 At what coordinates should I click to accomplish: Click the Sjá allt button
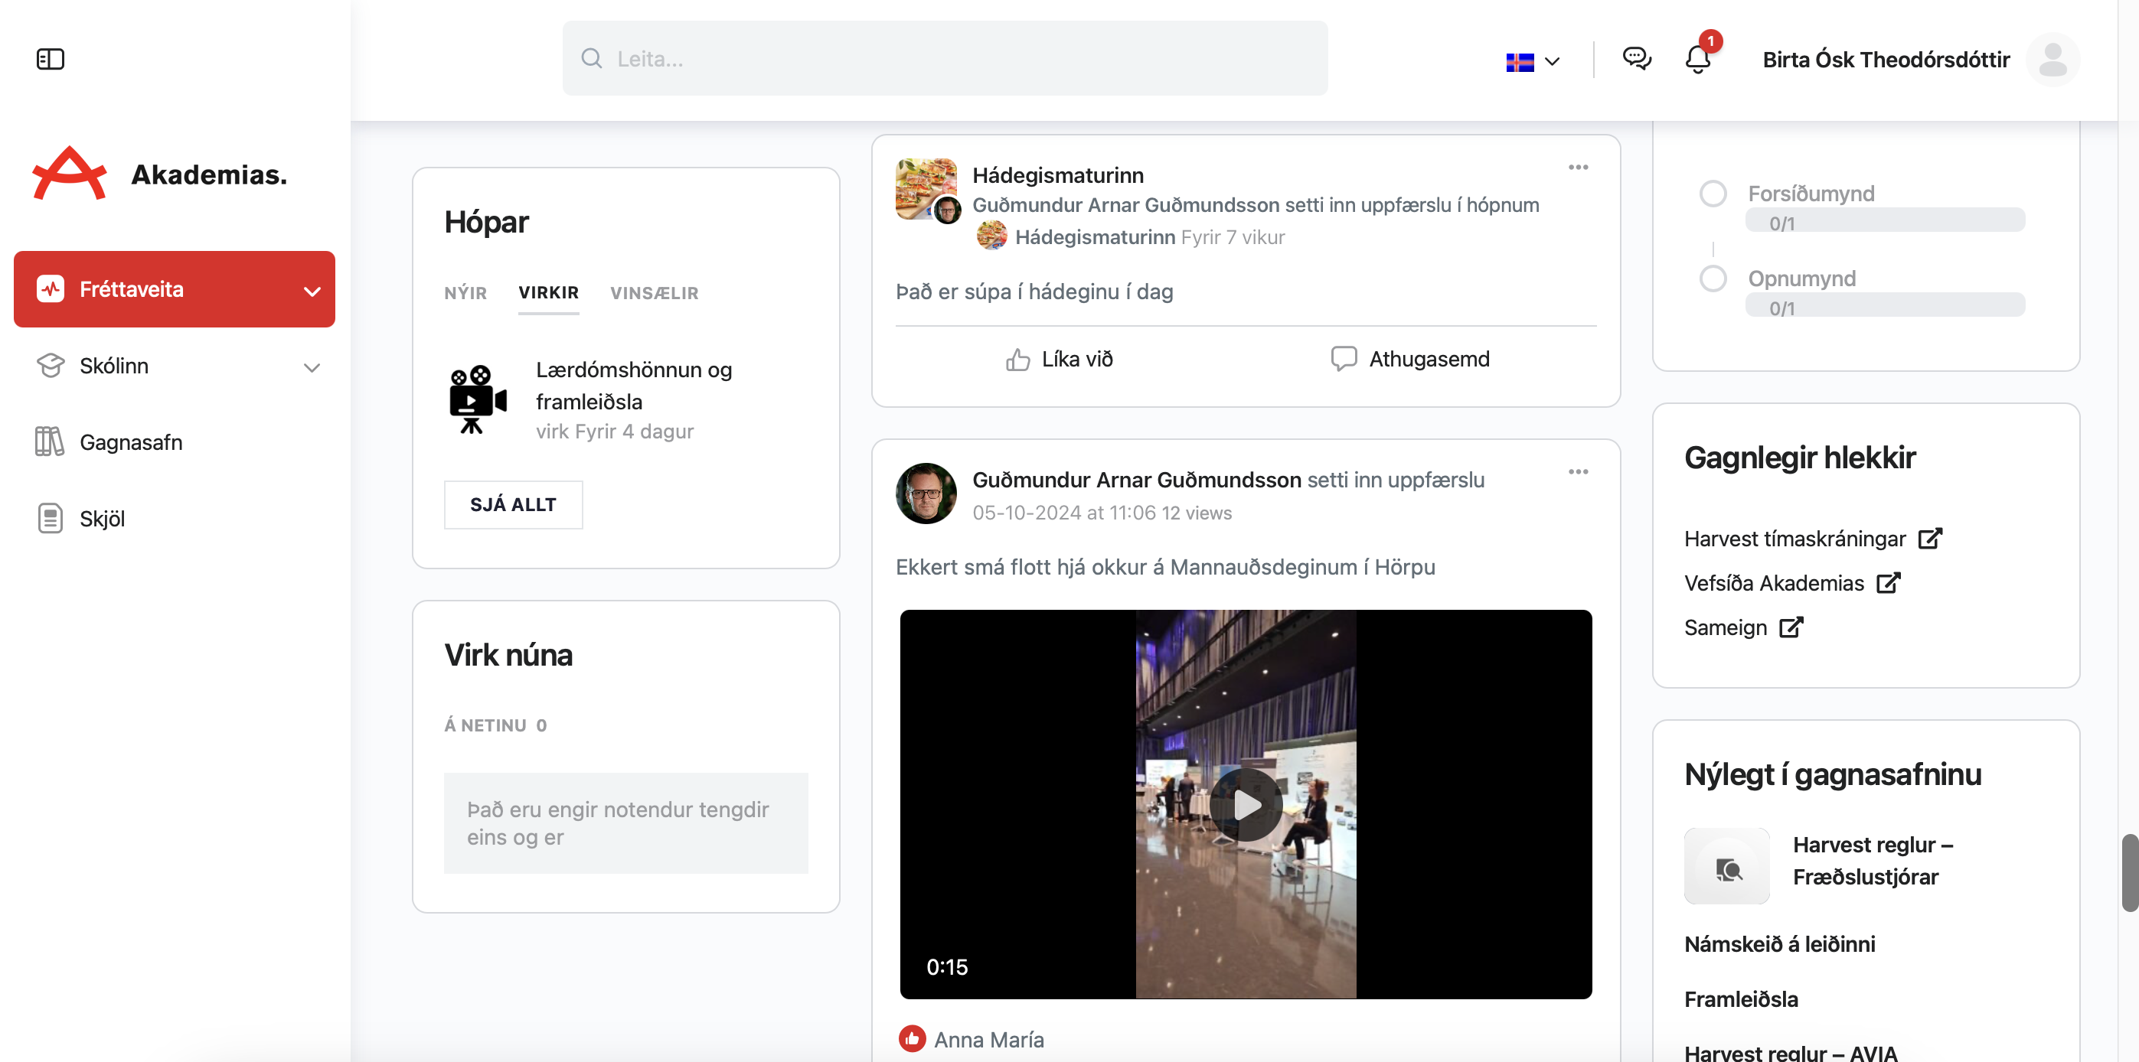[512, 504]
